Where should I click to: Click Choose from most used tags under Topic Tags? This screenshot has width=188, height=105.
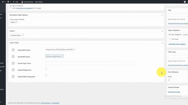click(178, 65)
